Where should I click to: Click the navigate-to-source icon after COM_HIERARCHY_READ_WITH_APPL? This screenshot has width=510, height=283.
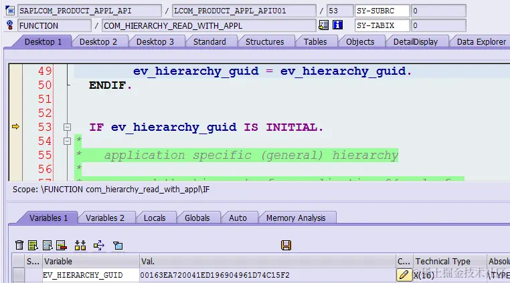pyautogui.click(x=324, y=25)
